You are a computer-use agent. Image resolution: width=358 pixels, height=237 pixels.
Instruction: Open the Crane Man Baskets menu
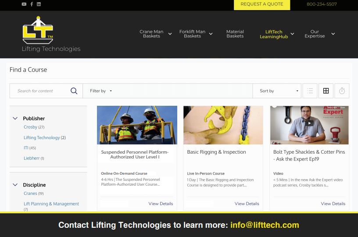(x=151, y=34)
